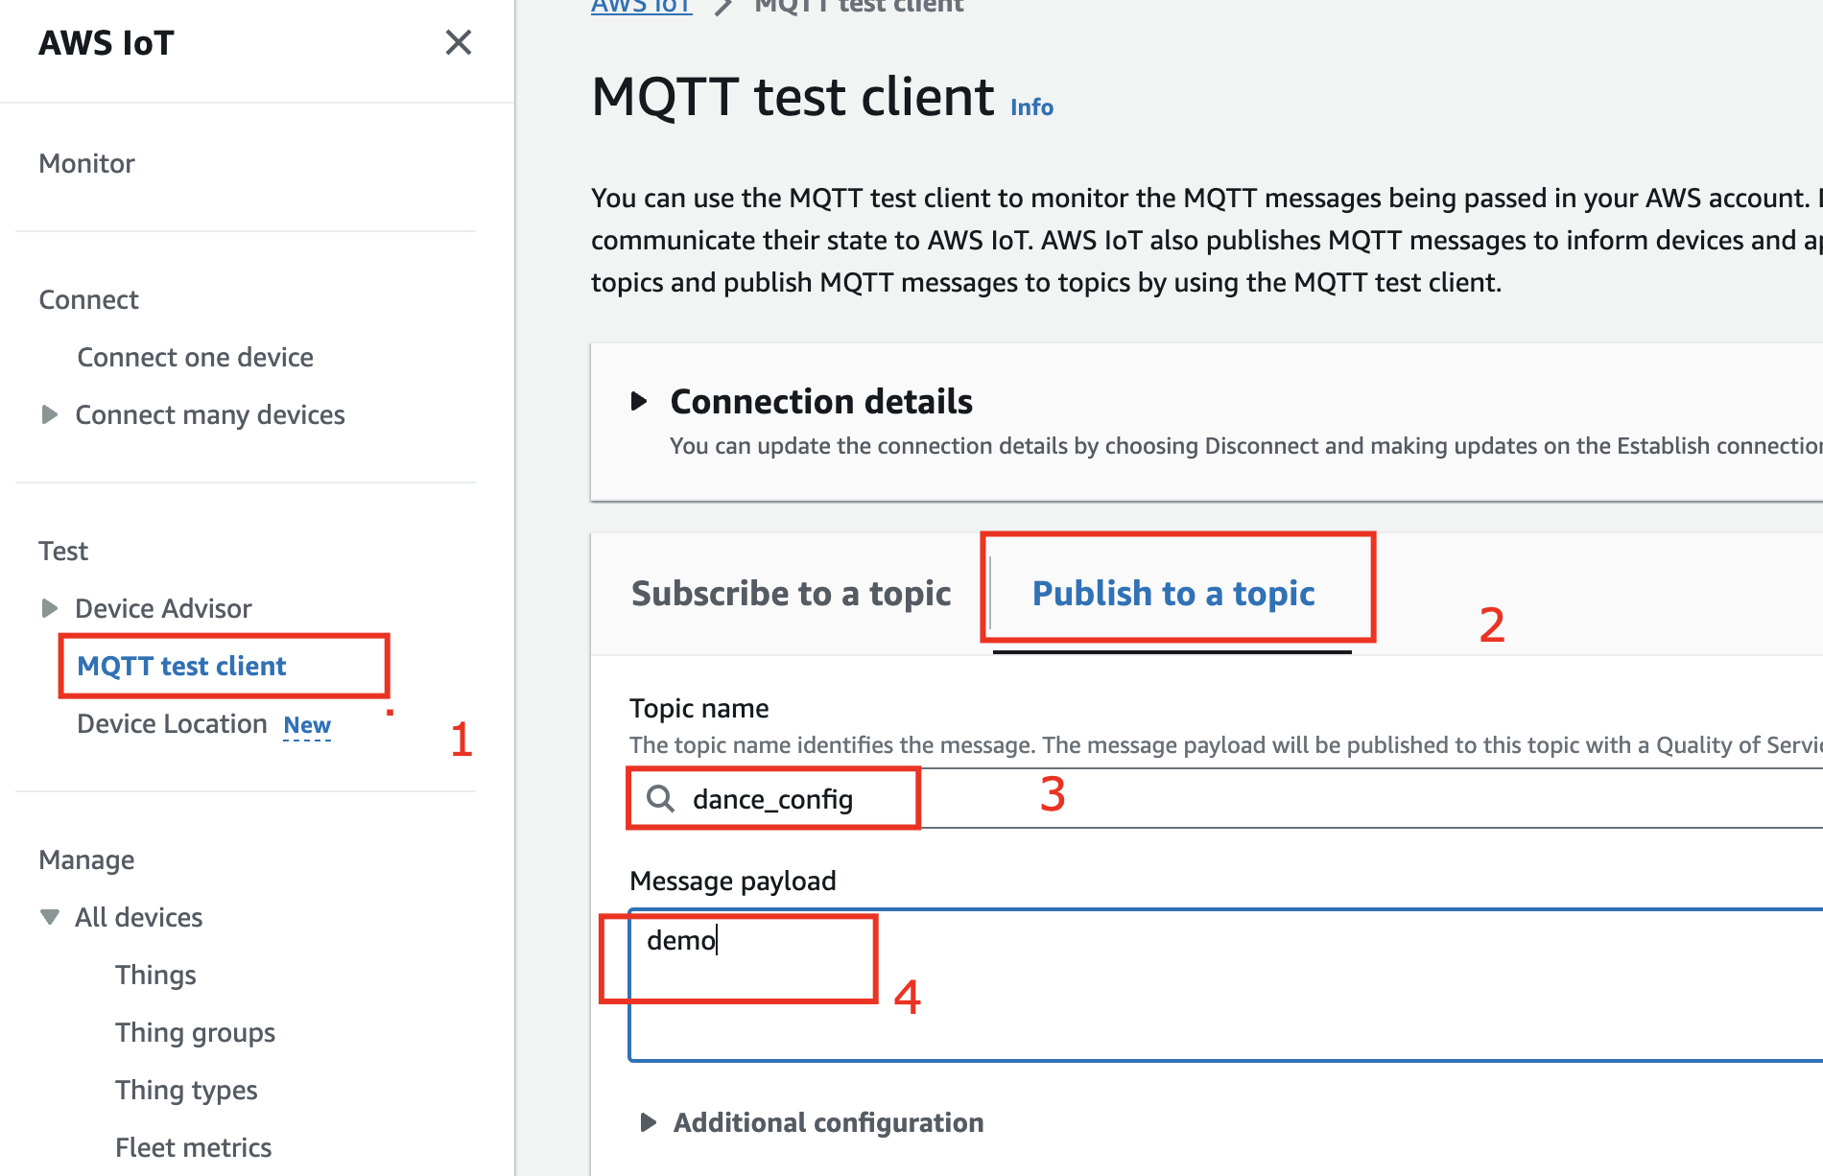
Task: Open MQTT test client in sidebar
Action: point(181,666)
